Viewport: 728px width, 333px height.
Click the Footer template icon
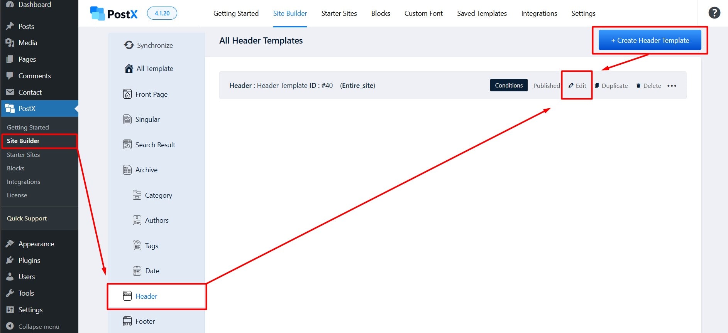pyautogui.click(x=127, y=321)
